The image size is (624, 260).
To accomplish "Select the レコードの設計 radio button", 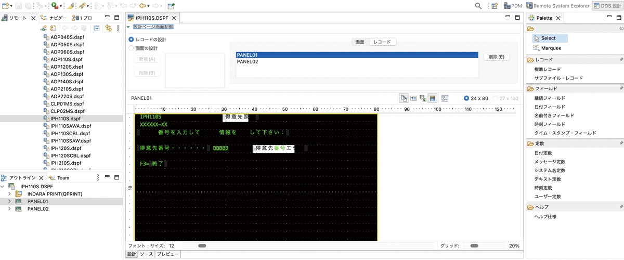I will (x=131, y=40).
